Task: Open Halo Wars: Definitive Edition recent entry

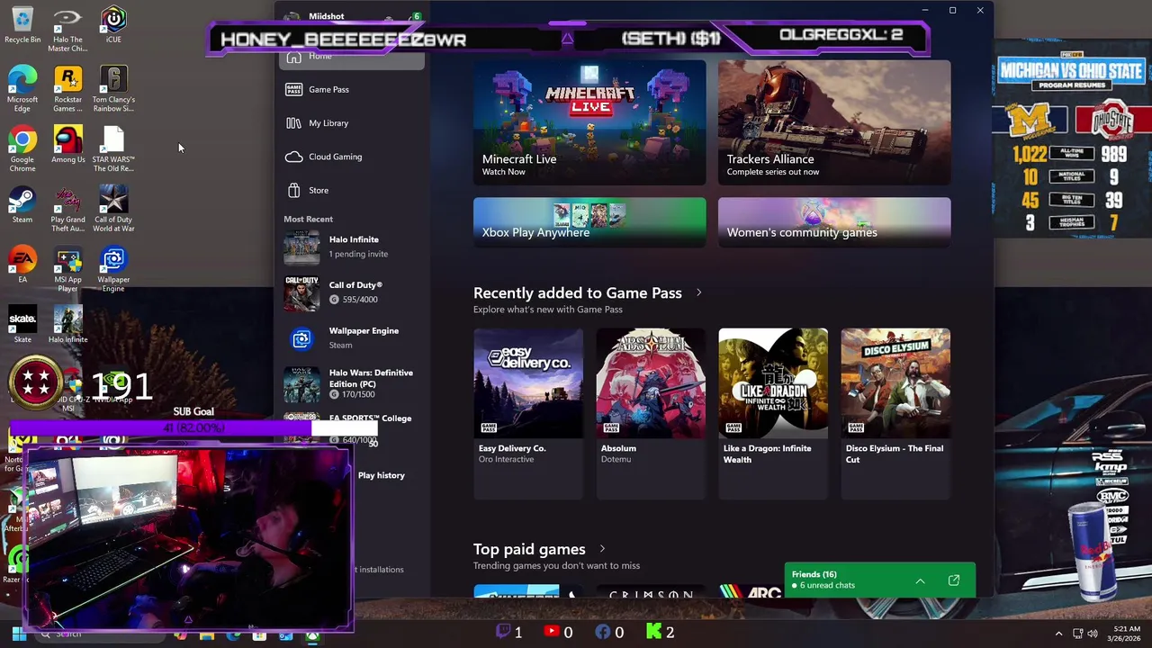Action: tap(352, 383)
